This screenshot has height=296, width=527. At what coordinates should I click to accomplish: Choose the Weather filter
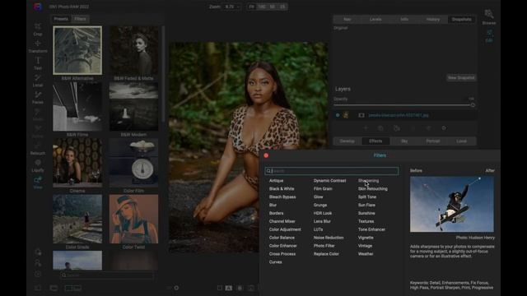(x=366, y=254)
